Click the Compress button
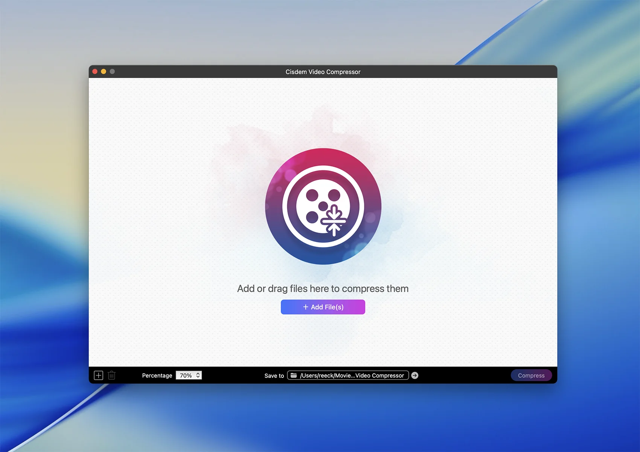640x452 pixels. pos(531,375)
